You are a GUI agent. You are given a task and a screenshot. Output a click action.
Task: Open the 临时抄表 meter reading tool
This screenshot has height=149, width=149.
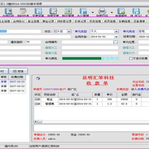(x=23, y=12)
